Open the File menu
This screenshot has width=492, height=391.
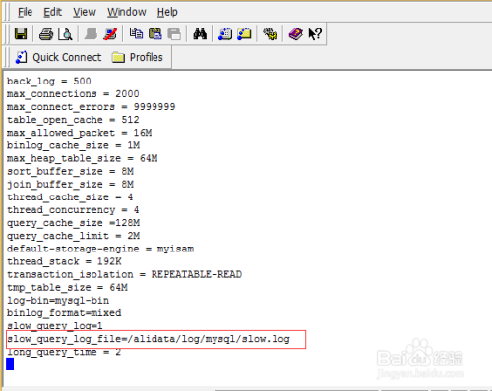pyautogui.click(x=25, y=12)
